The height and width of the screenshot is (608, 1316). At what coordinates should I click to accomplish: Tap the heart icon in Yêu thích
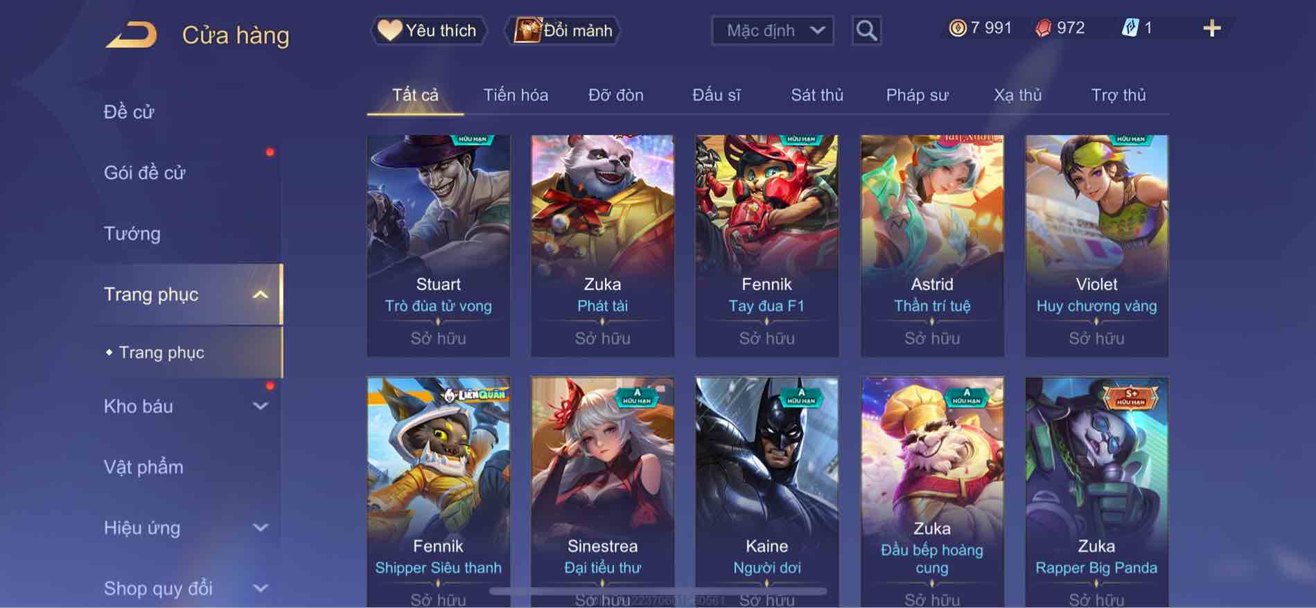(x=389, y=30)
